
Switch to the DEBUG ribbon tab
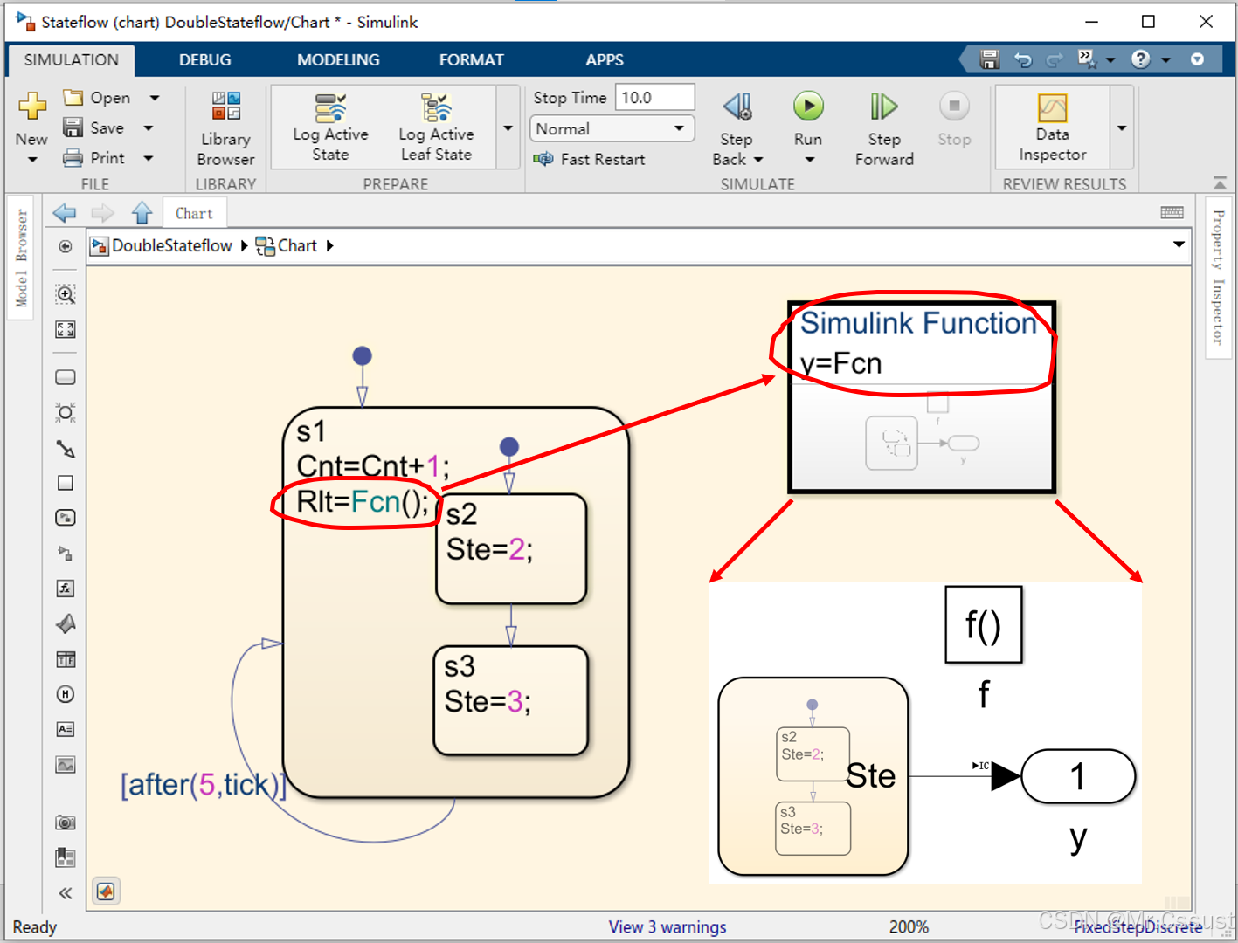[205, 60]
